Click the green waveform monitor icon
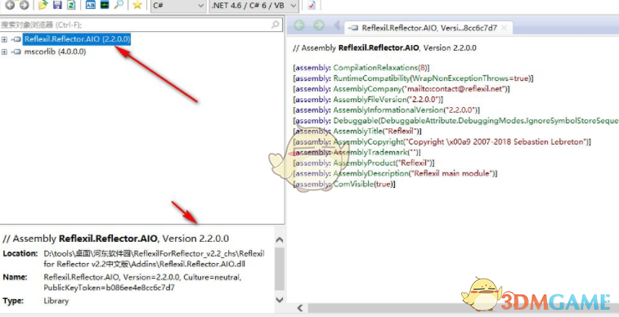Image resolution: width=619 pixels, height=317 pixels. point(104,5)
